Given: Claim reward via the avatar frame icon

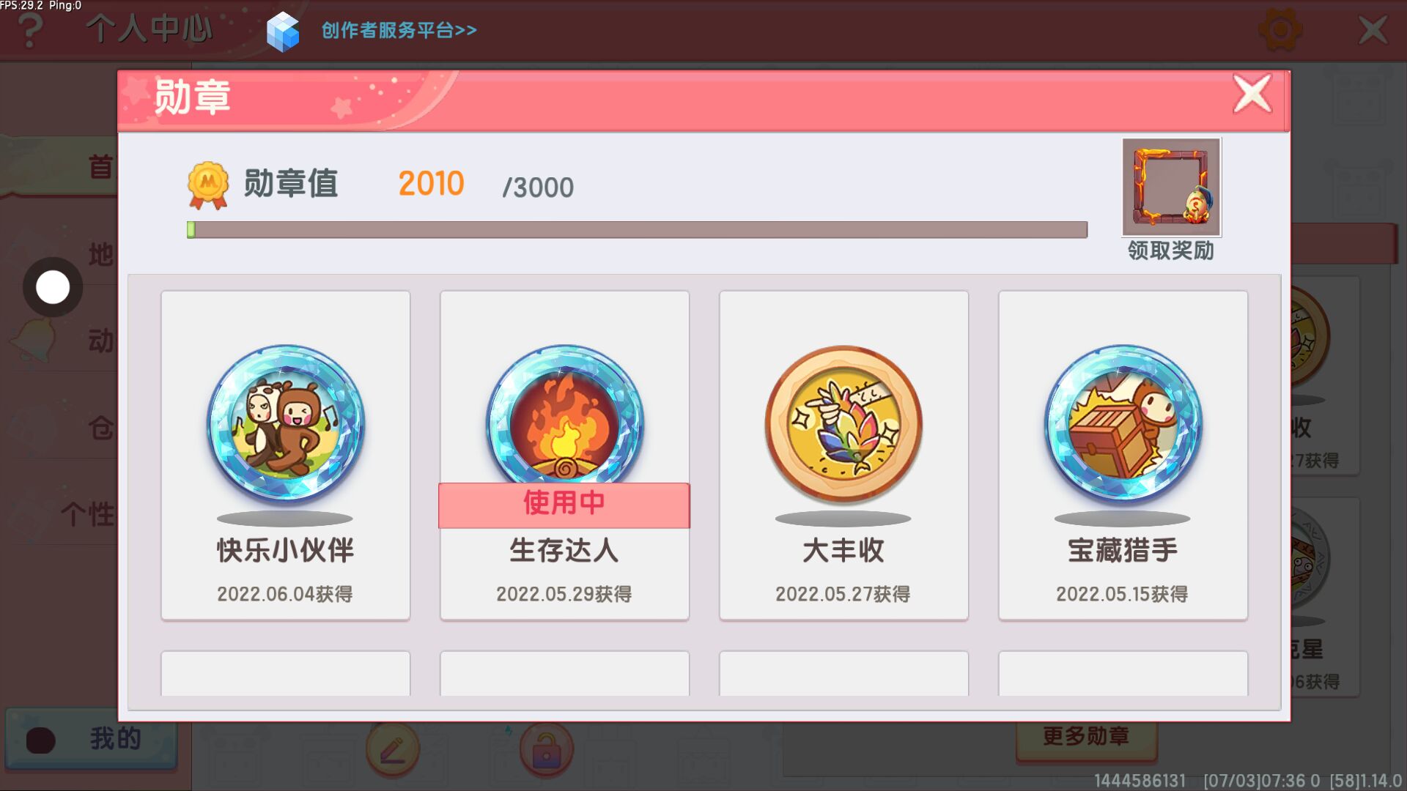Looking at the screenshot, I should 1171,187.
